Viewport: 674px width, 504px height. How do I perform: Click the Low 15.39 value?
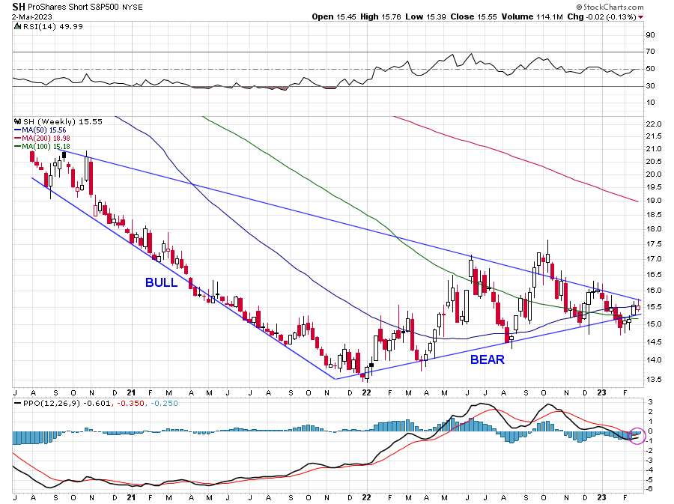(x=425, y=16)
